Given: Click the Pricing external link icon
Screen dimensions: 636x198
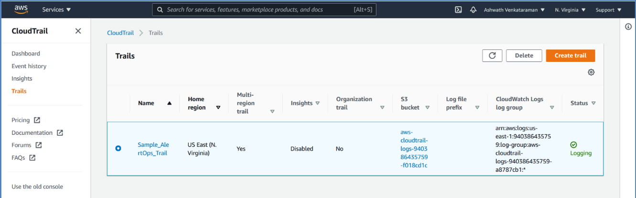Looking at the screenshot, I should coord(37,120).
